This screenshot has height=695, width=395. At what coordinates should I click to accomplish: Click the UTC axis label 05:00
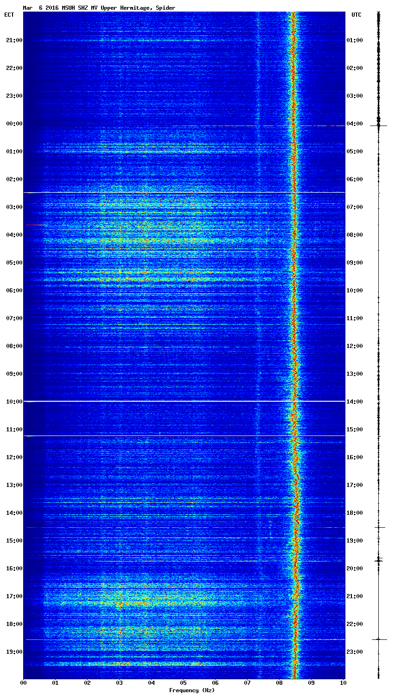355,152
